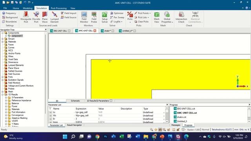Expand the Ports tree node
This screenshot has width=251, height=141.
(x=3, y=77)
